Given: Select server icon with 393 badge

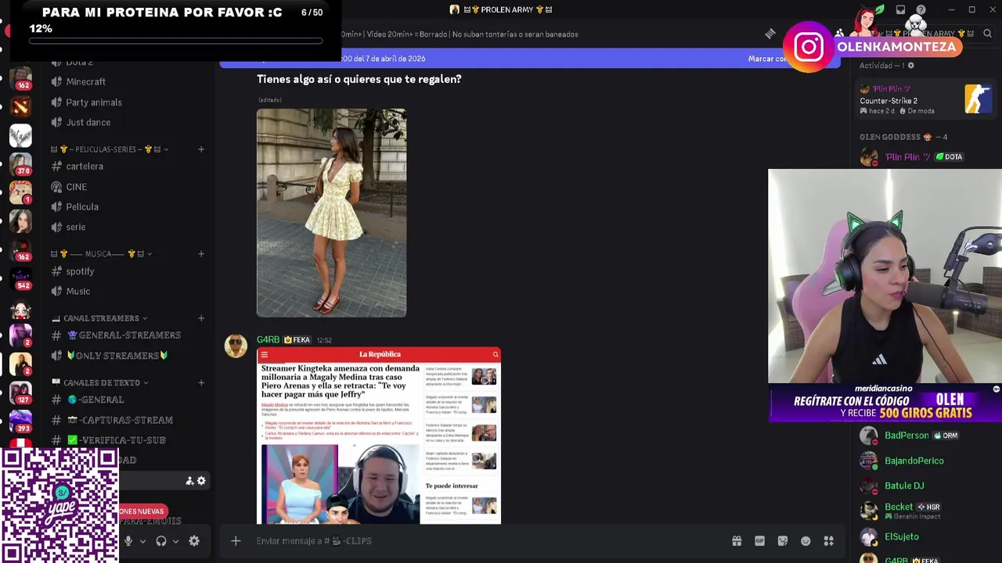Looking at the screenshot, I should (20, 421).
